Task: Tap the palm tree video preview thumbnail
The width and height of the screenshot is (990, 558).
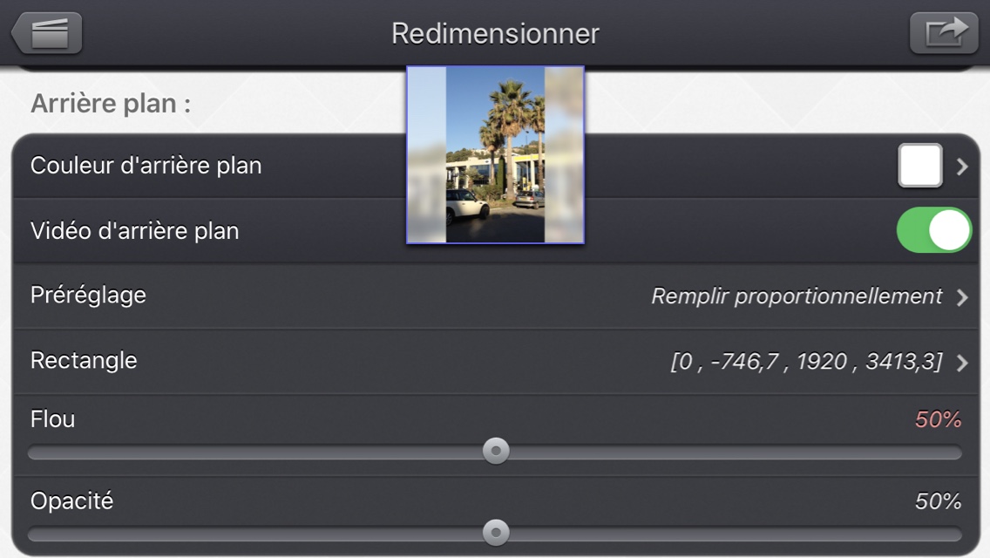Action: [495, 155]
